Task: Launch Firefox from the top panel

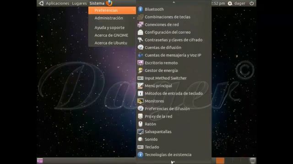Action: (x=109, y=3)
